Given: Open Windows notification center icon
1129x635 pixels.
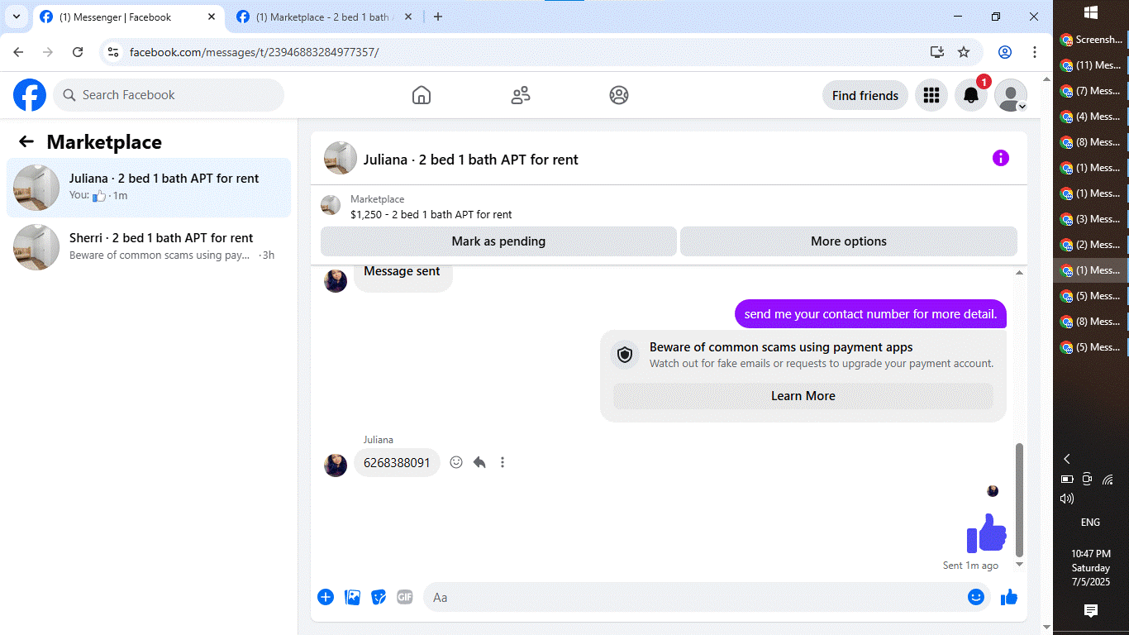Looking at the screenshot, I should tap(1091, 610).
